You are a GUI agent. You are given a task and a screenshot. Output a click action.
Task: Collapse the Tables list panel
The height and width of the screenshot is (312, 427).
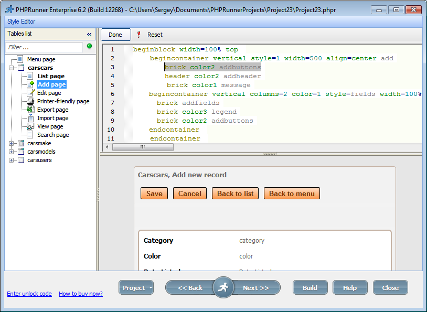pos(89,34)
